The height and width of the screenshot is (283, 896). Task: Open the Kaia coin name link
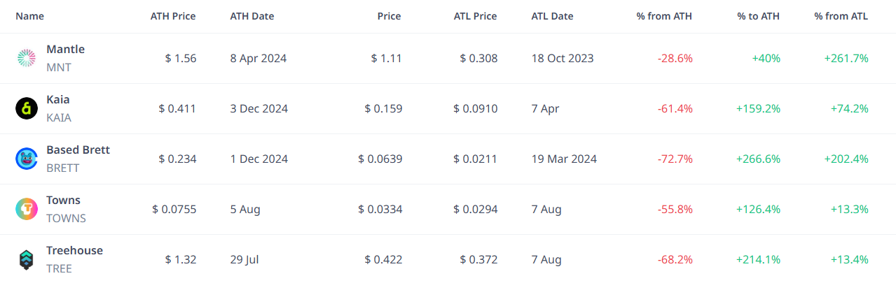pos(58,99)
